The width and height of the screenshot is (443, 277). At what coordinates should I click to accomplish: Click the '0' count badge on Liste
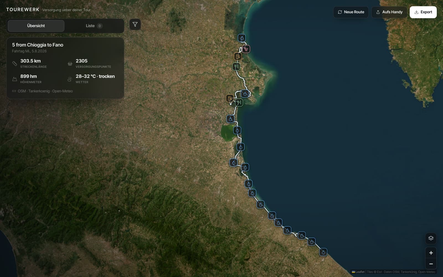tap(100, 26)
